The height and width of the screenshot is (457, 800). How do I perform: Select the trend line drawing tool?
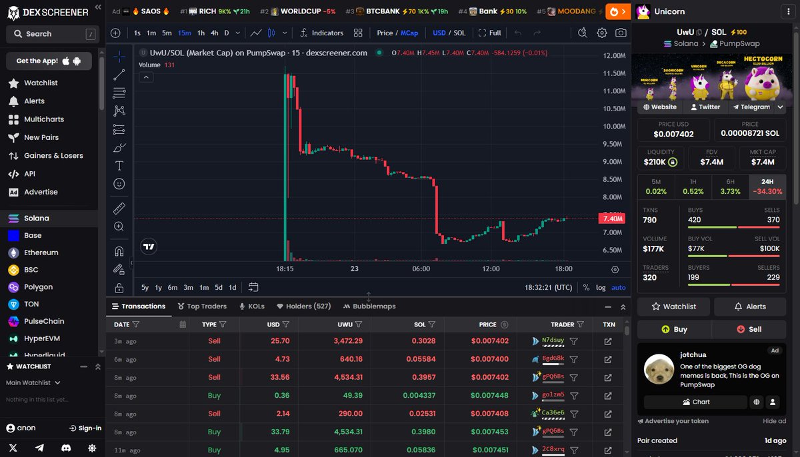coord(119,75)
